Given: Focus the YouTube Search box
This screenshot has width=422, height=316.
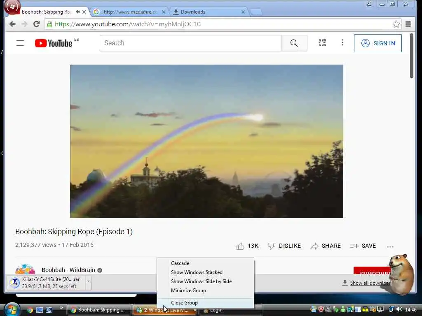Looking at the screenshot, I should click(x=190, y=43).
